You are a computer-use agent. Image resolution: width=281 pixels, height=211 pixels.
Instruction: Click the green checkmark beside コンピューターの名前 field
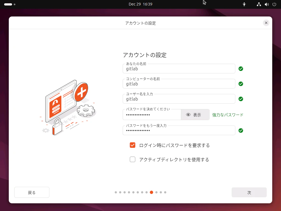(x=241, y=84)
